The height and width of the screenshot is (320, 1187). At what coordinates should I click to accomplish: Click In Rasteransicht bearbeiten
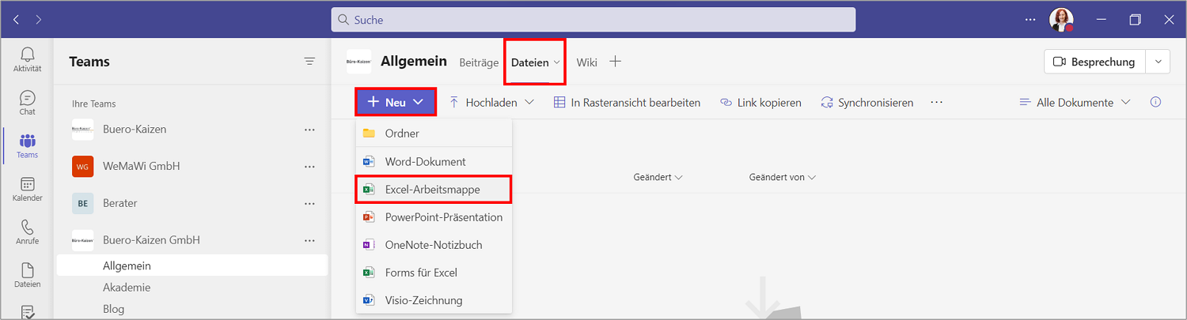pyautogui.click(x=626, y=102)
